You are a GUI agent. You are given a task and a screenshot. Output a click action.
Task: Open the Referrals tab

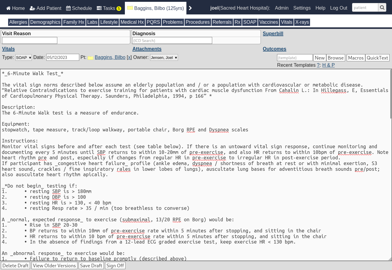point(222,22)
